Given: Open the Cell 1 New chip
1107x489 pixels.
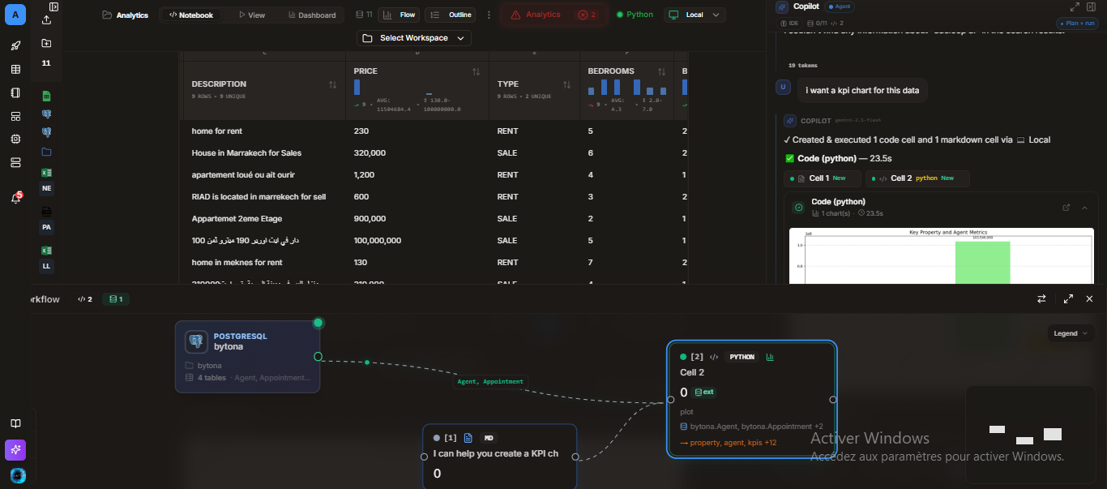Looking at the screenshot, I should (822, 178).
